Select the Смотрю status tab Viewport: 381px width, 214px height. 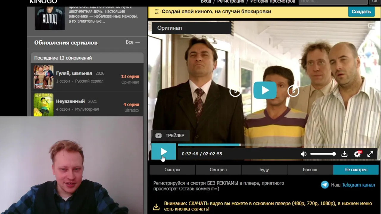pos(172,170)
